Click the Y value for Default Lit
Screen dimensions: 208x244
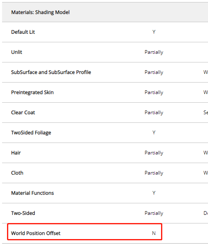[154, 32]
